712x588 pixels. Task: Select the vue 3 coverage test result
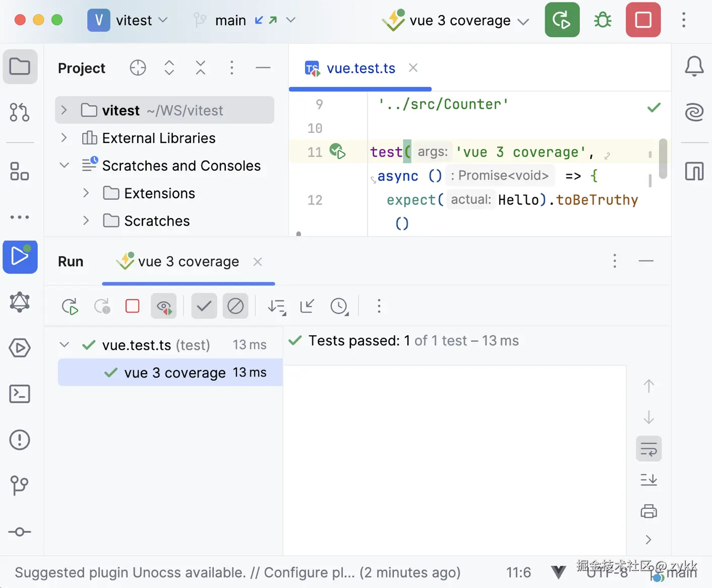coord(174,373)
